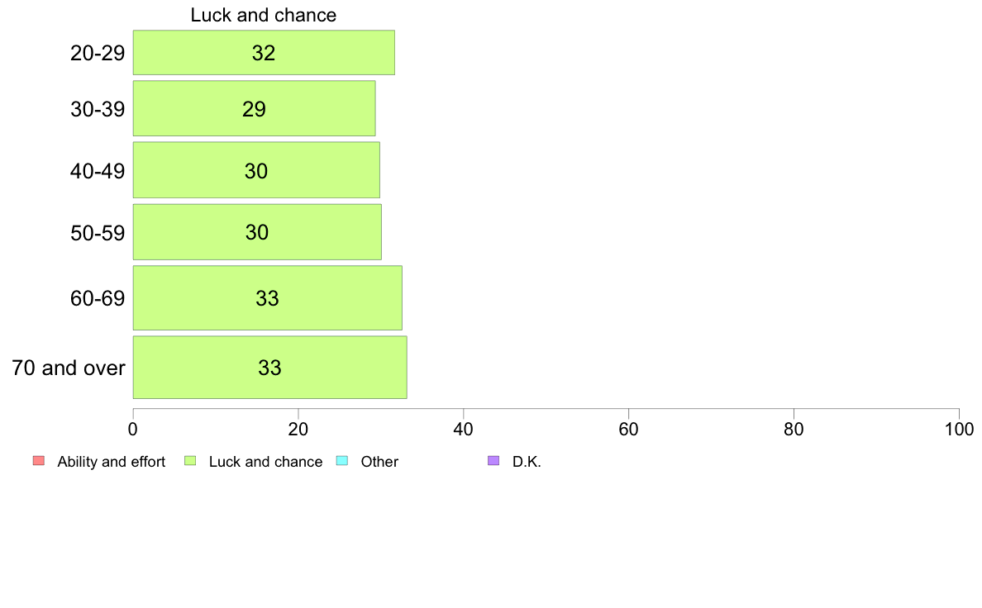Screen dimensions: 982x608
Task: Click the 60-69 age group label
Action: 98,299
